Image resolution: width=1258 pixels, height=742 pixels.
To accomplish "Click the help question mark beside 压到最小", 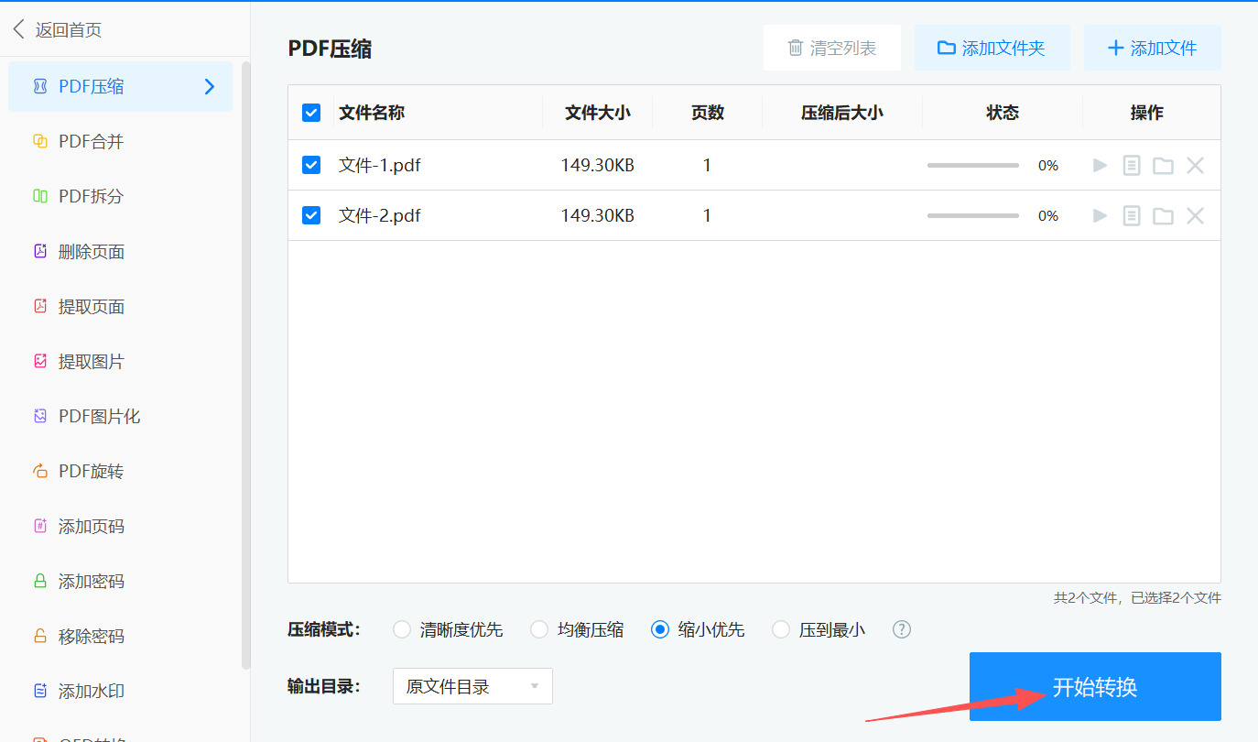I will coord(902,629).
